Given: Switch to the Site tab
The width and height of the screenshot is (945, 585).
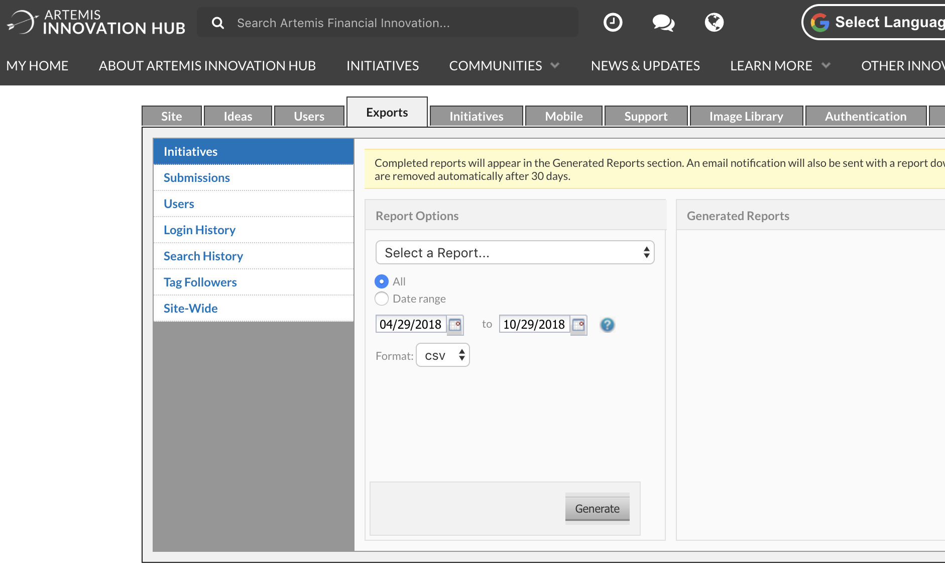Looking at the screenshot, I should point(172,116).
